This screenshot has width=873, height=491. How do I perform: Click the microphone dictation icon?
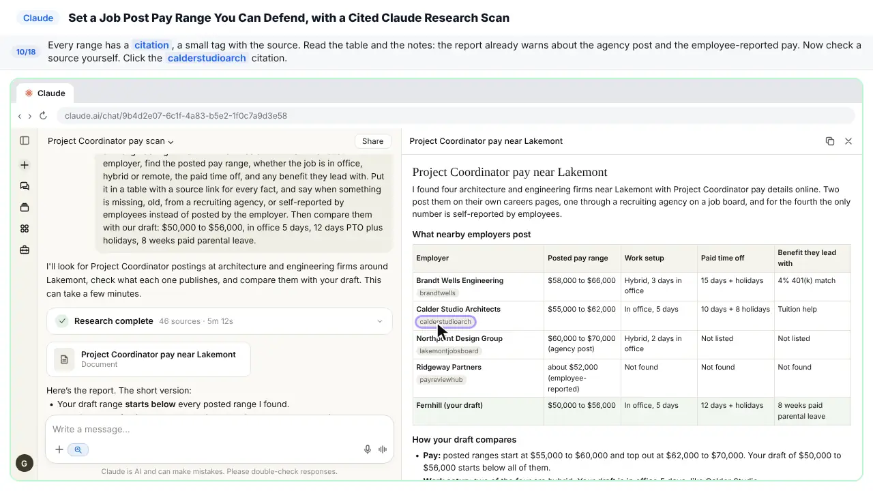tap(368, 449)
